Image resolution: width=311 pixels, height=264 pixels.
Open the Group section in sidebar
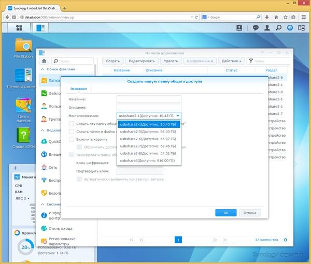coord(50,119)
